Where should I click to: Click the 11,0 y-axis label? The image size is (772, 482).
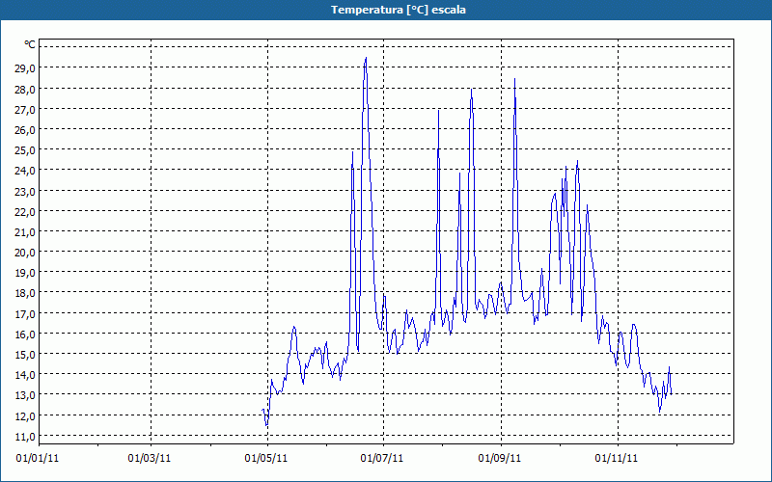25,437
